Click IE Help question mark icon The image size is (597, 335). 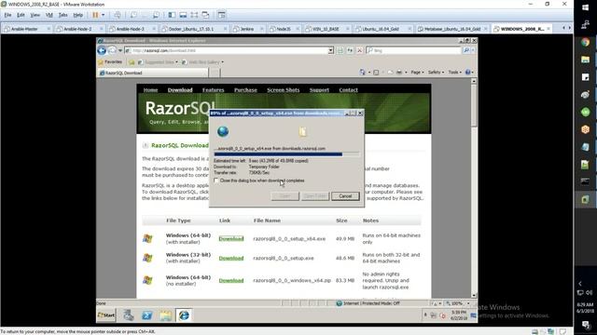468,73
